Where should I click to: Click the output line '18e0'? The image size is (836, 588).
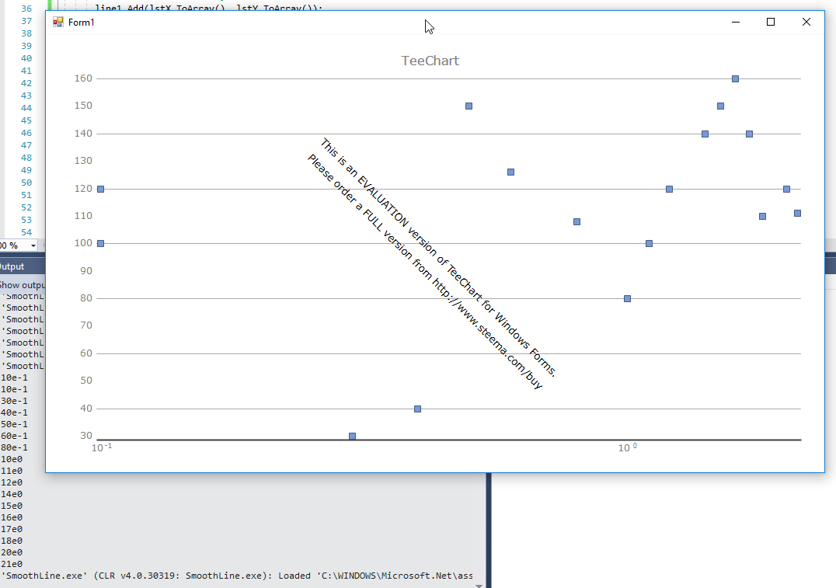(x=12, y=541)
